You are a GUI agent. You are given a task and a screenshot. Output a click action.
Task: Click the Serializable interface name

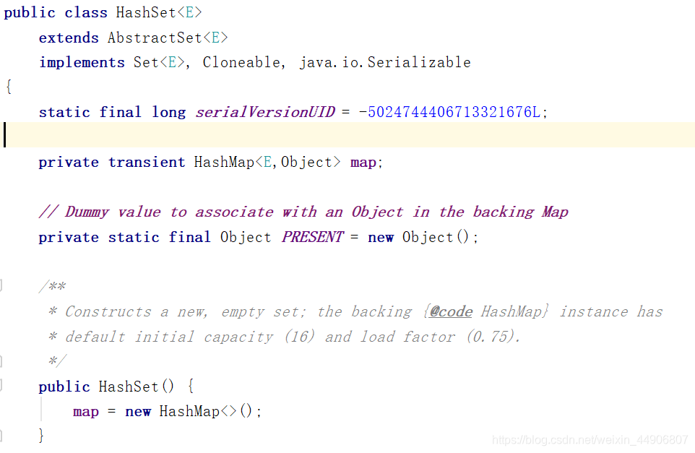pos(419,62)
